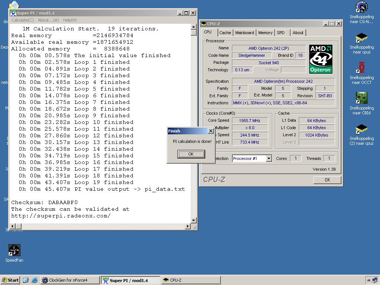Open the CBId shortcut desktop icon
This screenshot has height=285, width=380.
(x=361, y=98)
